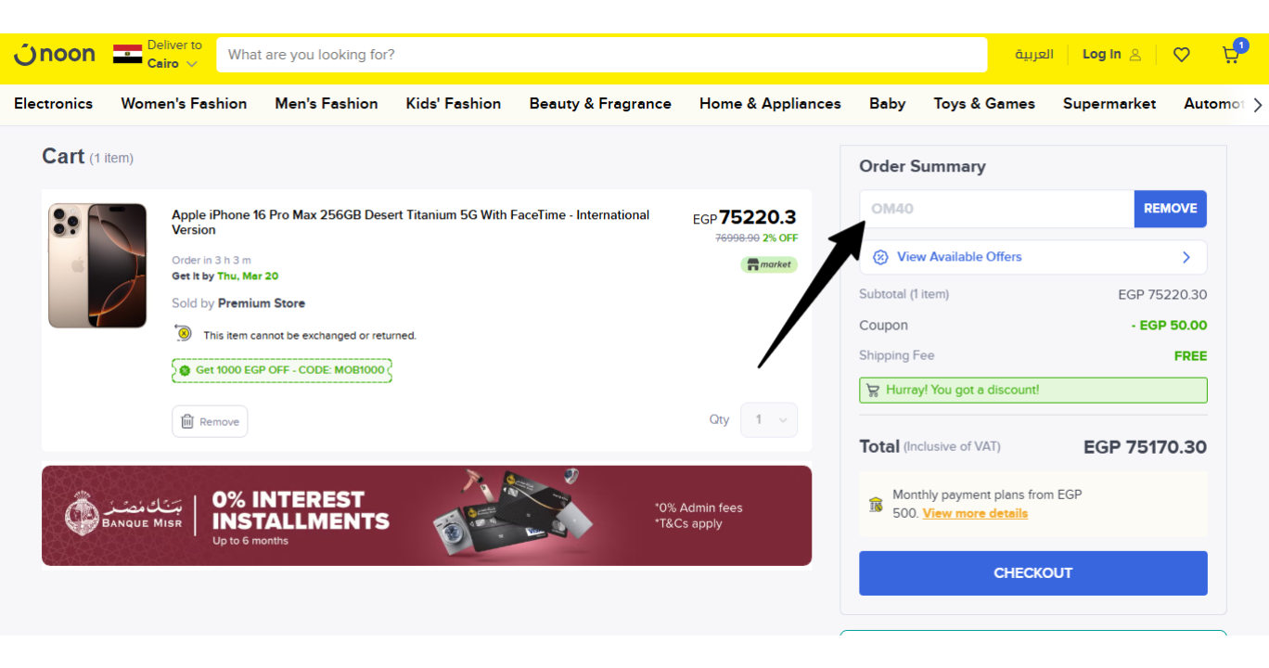
Task: Click the Hurray! You got a discount! message
Action: tap(1033, 391)
